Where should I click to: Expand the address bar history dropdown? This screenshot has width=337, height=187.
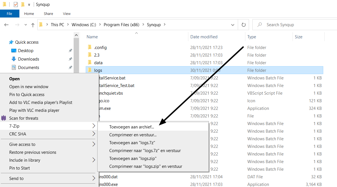232,25
